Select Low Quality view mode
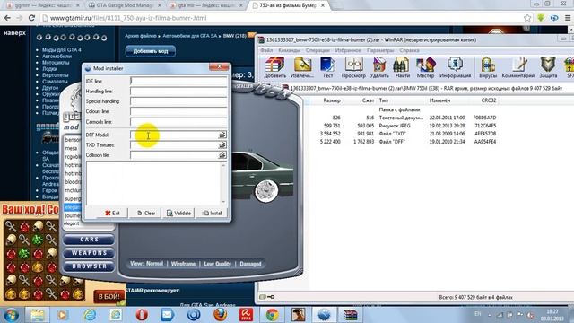574x323 pixels. [x=217, y=264]
